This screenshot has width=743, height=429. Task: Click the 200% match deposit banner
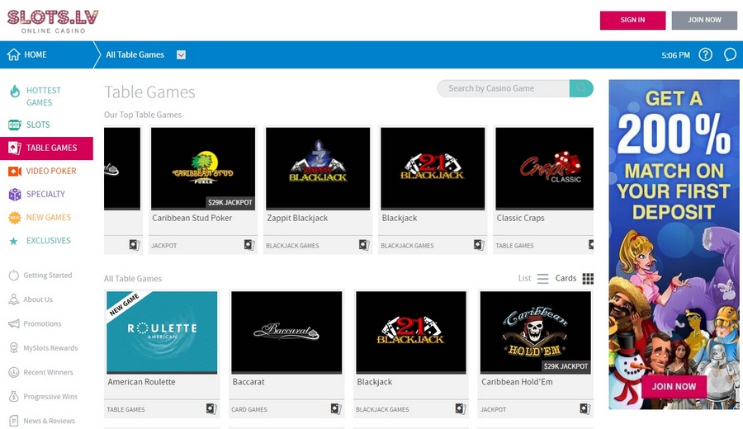pyautogui.click(x=674, y=244)
